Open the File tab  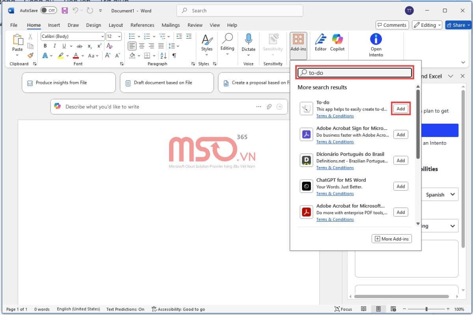click(14, 25)
